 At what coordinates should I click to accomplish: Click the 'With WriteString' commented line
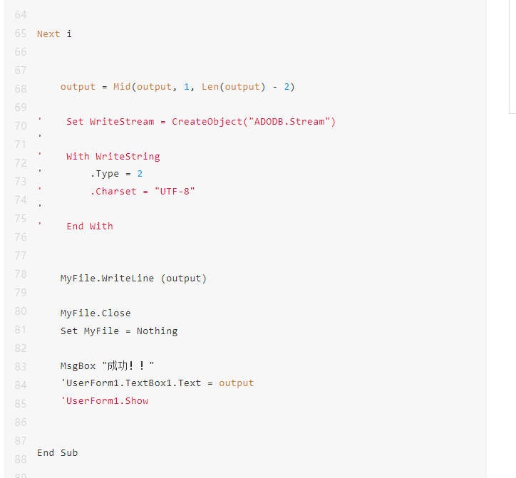pos(113,156)
